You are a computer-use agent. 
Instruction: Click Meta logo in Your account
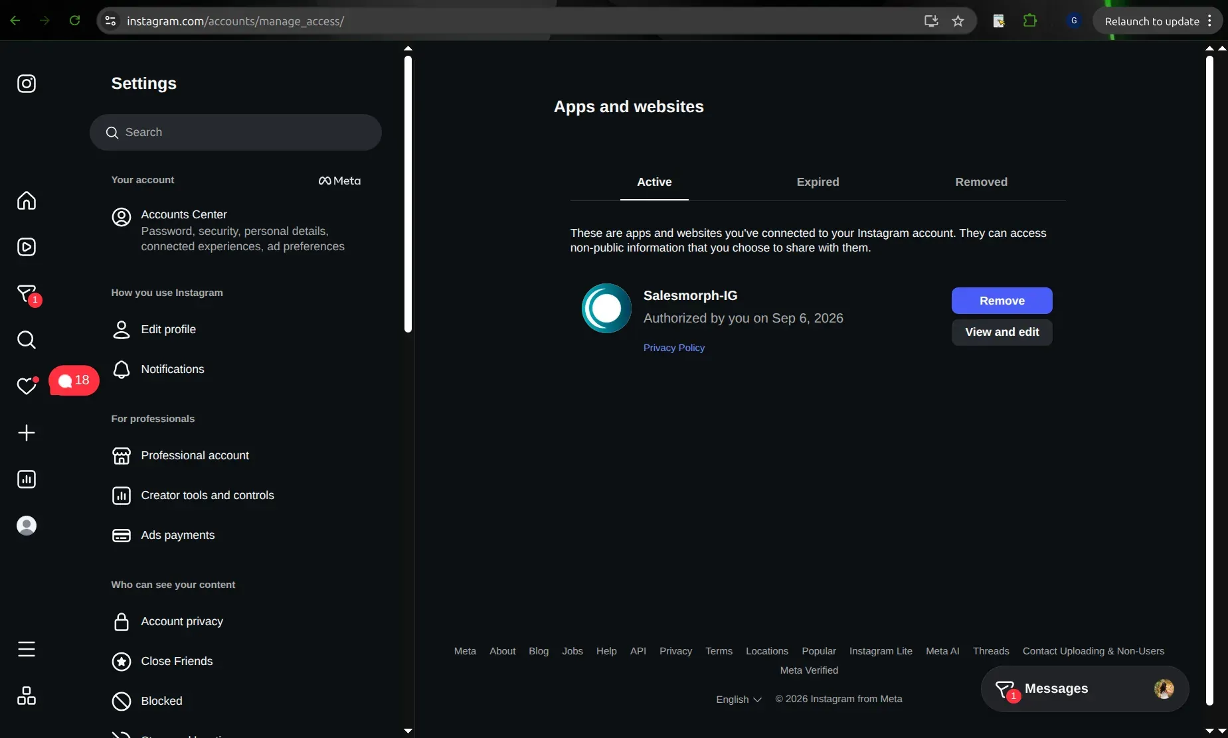339,181
